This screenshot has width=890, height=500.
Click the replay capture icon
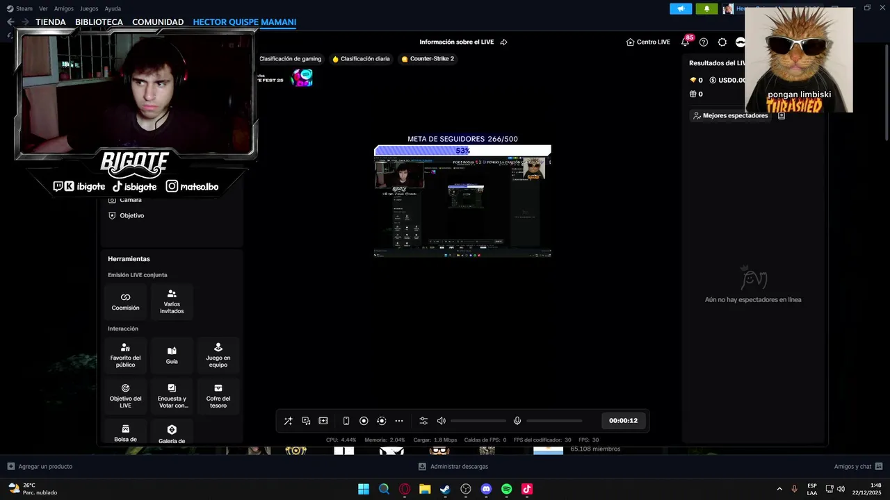(381, 421)
